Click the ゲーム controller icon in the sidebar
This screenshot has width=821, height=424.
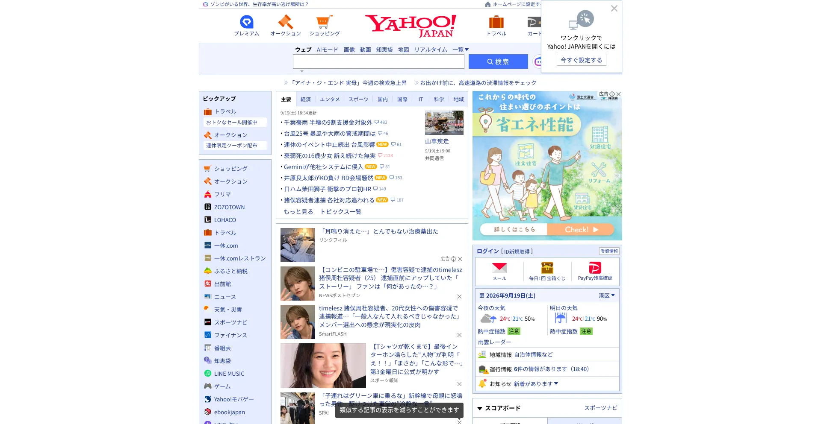pos(208,386)
